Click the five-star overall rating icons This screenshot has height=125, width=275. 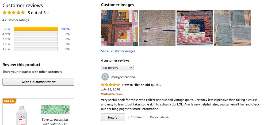pos(14,13)
